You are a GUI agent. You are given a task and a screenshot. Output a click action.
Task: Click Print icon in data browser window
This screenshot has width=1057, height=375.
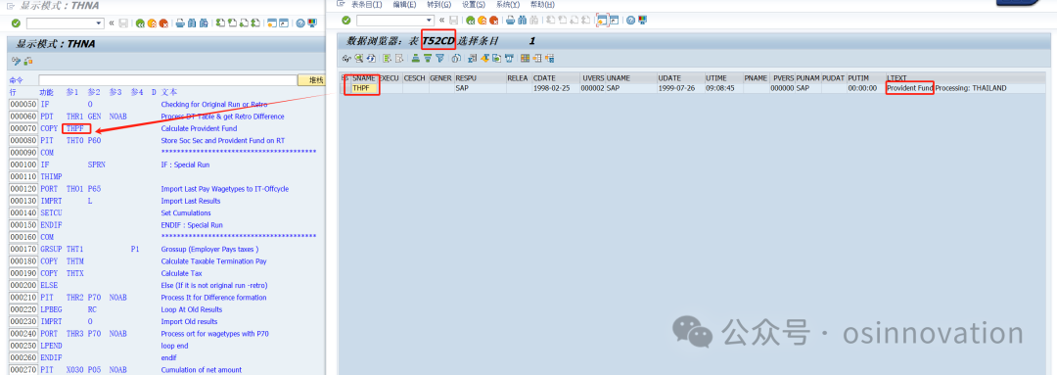coord(510,21)
